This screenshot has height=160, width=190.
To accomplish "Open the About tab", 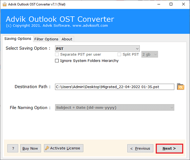I will click(x=67, y=39).
